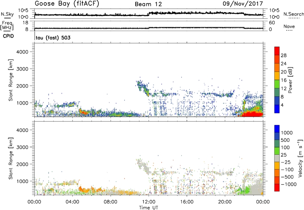Screen dimensions: 304x210
Task: Click the 'Freq. [MHz]' label
Action: point(7,25)
